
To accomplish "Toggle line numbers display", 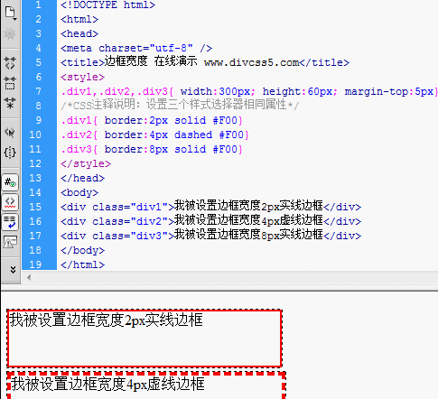I will pos(10,182).
